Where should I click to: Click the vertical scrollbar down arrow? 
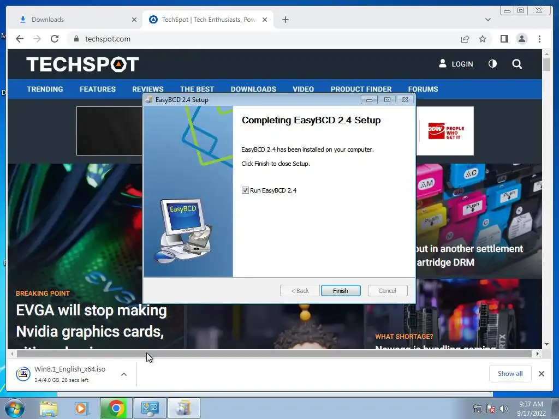546,344
